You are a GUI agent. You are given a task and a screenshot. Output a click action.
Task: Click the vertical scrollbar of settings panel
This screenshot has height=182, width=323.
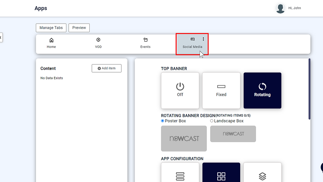click(x=309, y=89)
